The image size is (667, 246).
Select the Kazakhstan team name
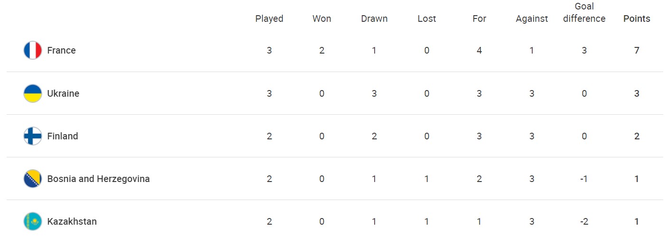click(72, 221)
